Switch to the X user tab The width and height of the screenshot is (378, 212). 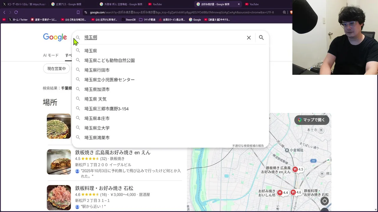point(24,4)
